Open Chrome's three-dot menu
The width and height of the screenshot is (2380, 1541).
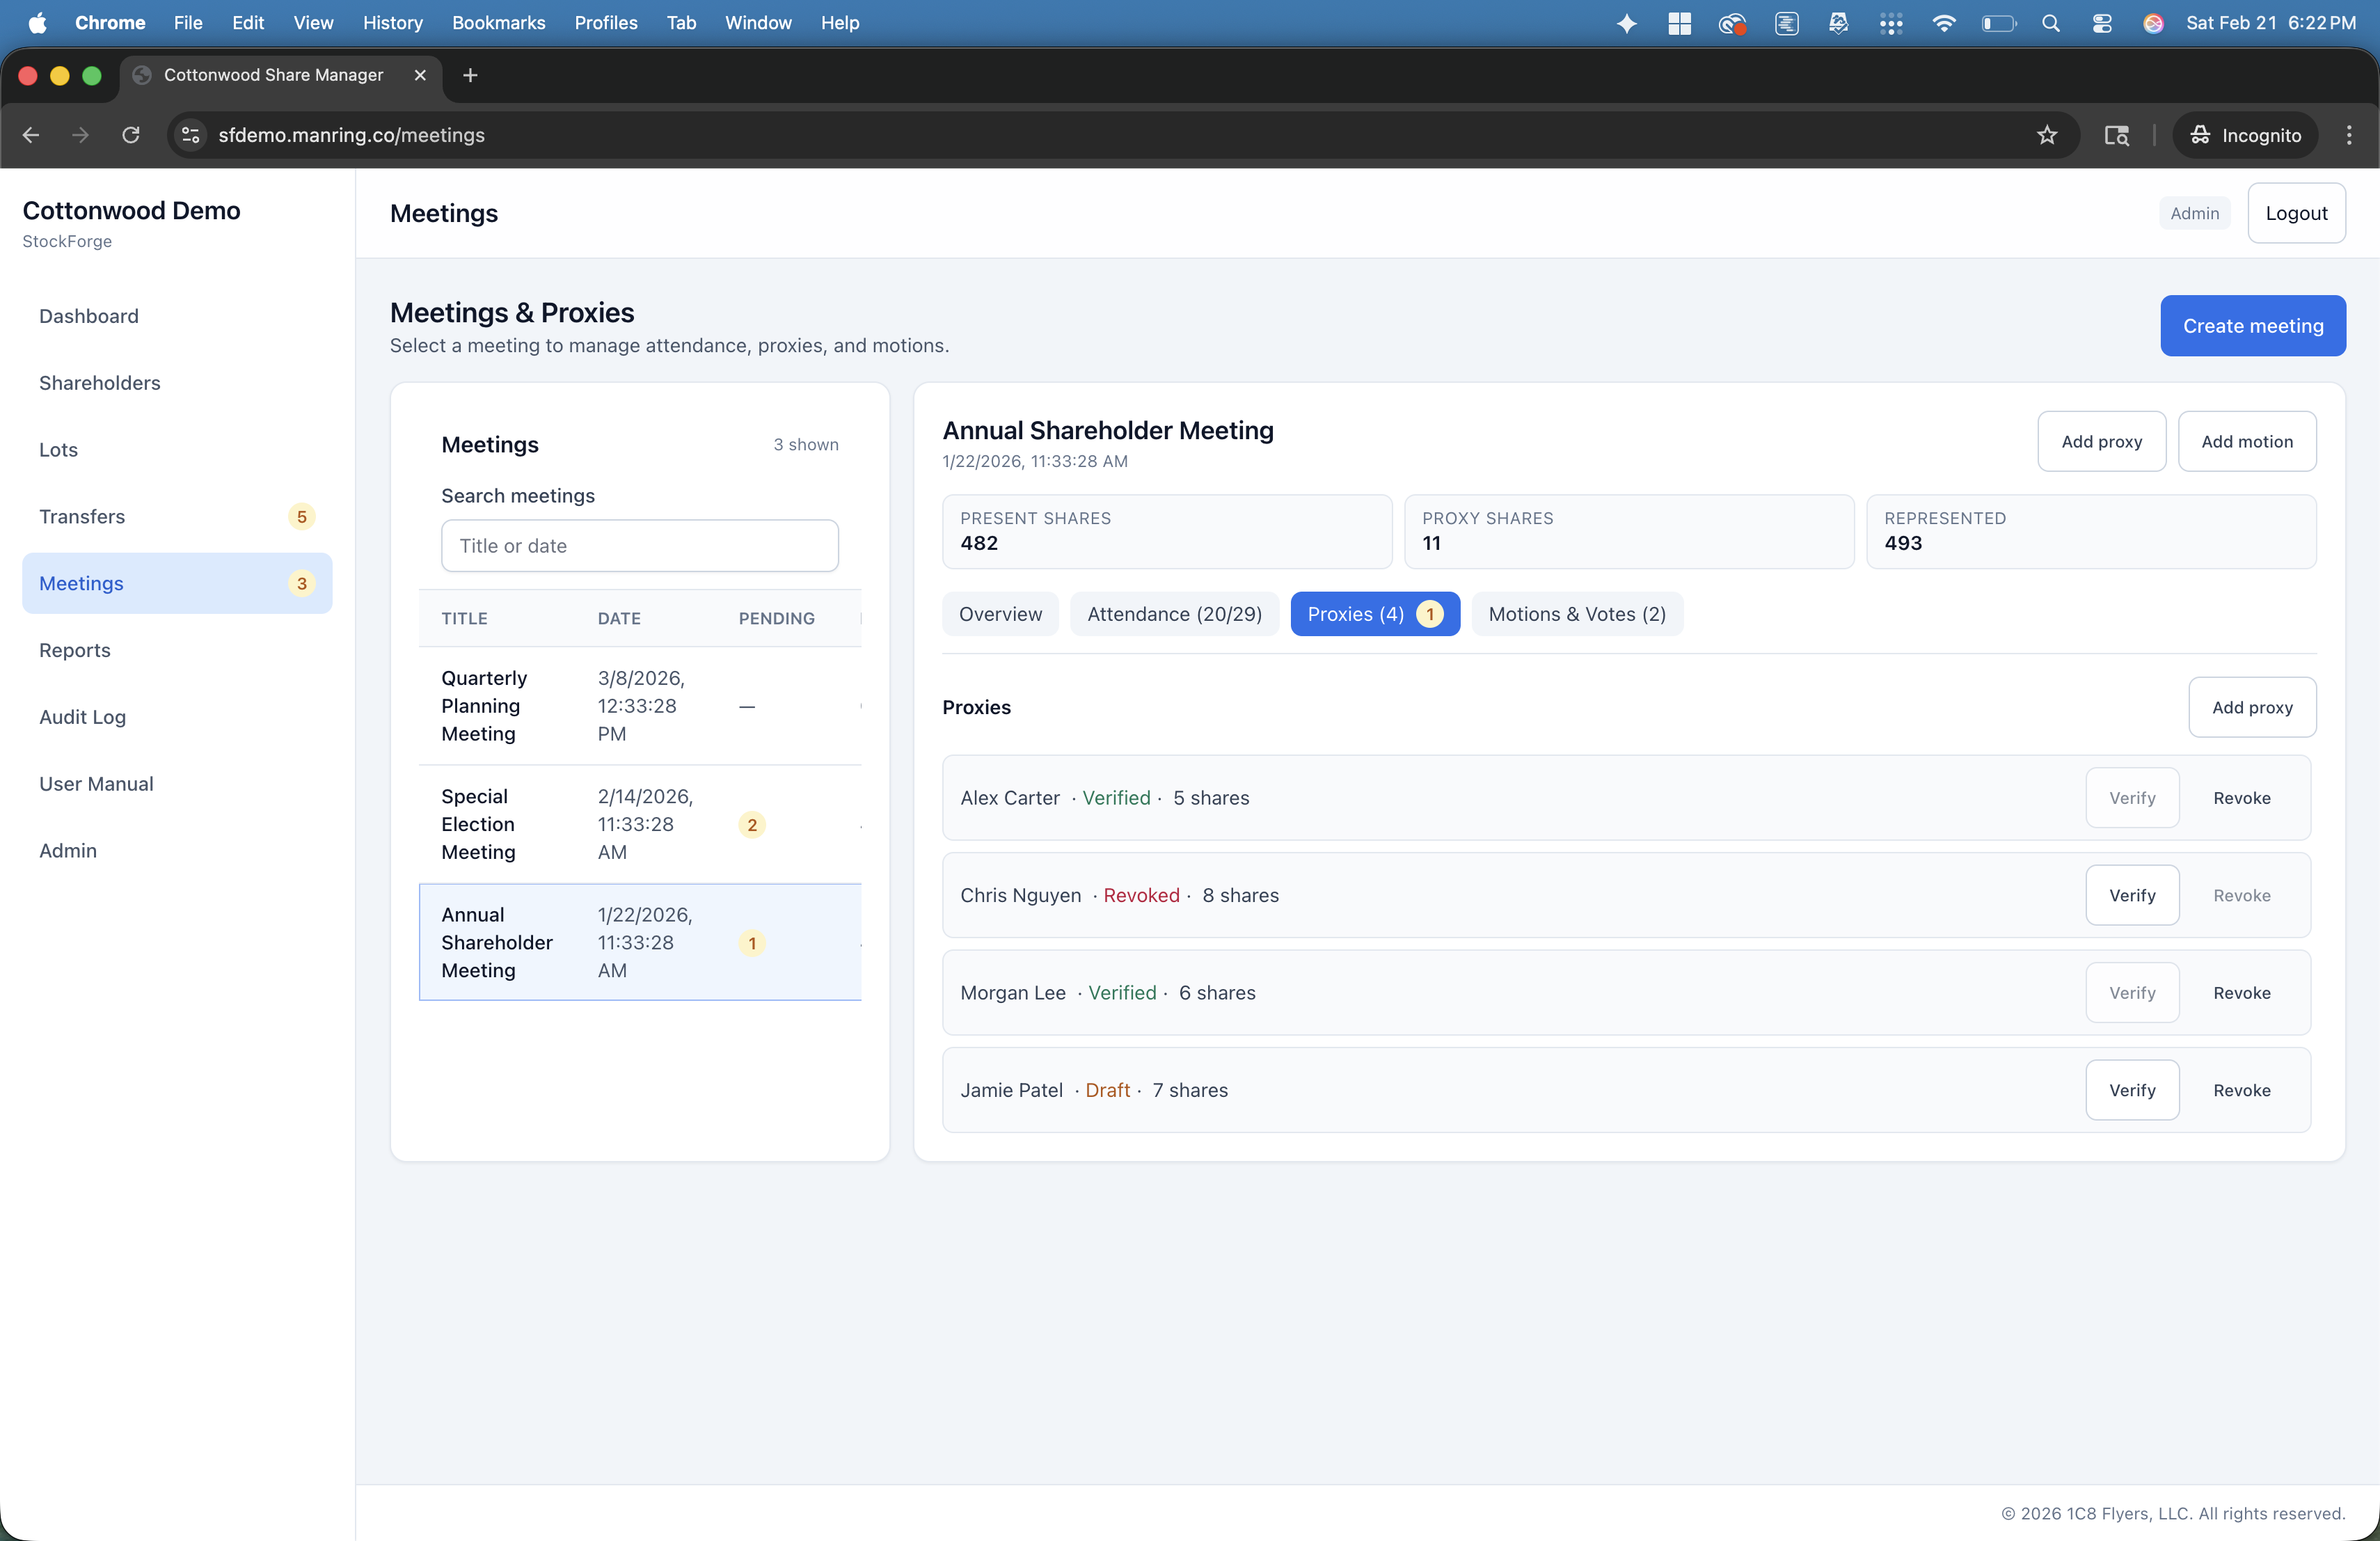(2349, 135)
